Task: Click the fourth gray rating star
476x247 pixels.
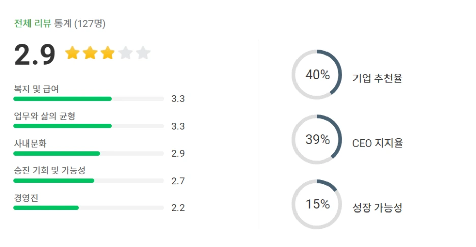Action: coord(126,53)
